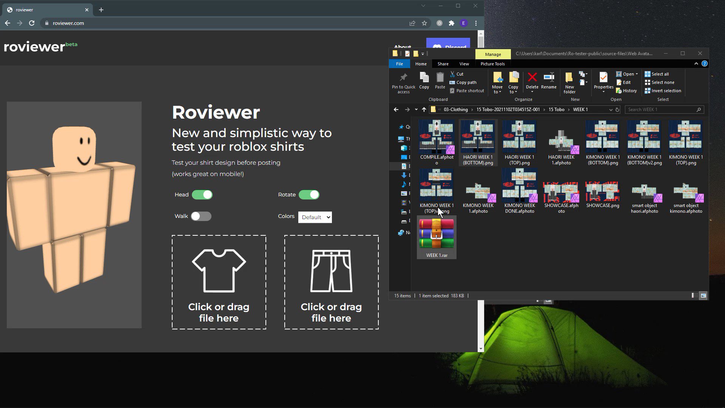Click the Pin to Quick access button
Viewport: 725px width, 408px height.
point(403,82)
